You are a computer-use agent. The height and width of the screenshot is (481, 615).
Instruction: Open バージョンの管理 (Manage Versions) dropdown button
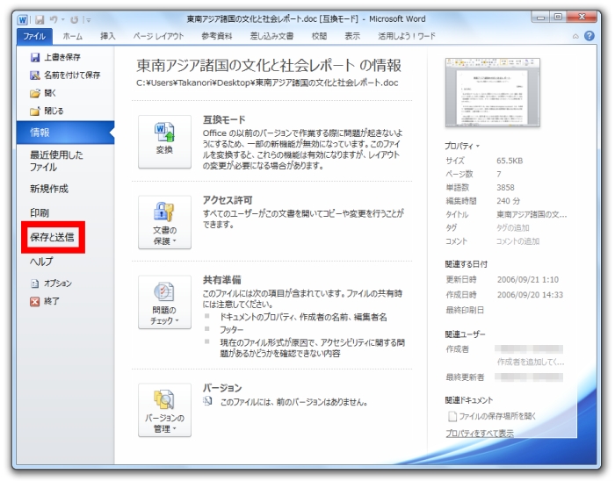coord(164,410)
